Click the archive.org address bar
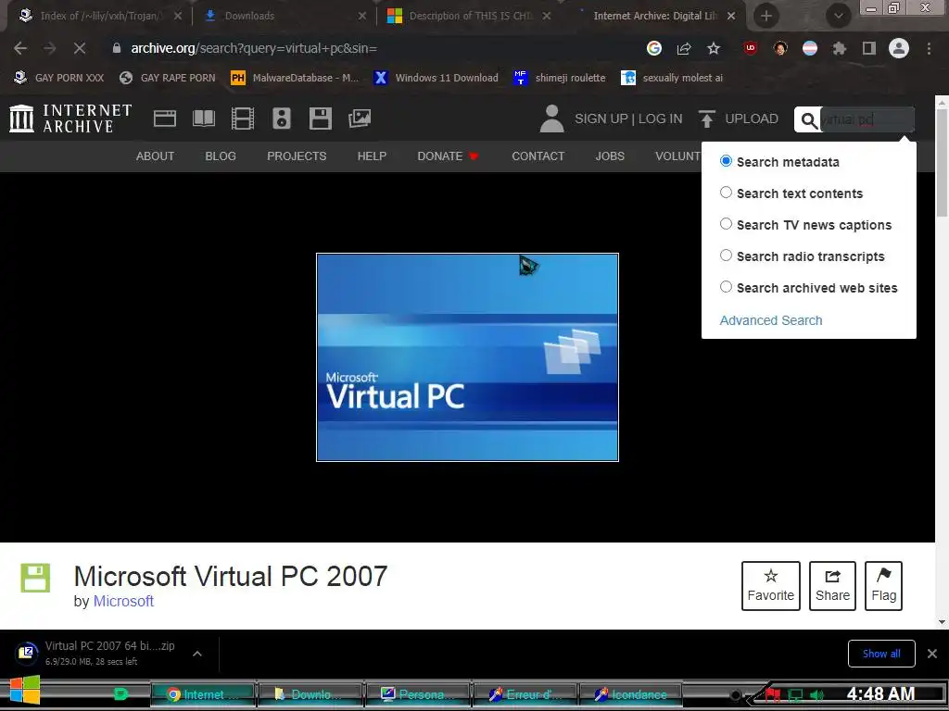 pyautogui.click(x=375, y=48)
